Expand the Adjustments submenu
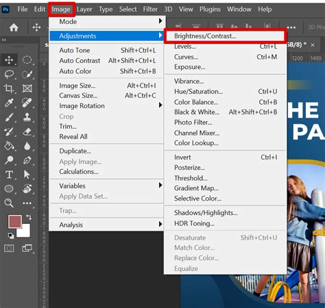This screenshot has width=325, height=308. pyautogui.click(x=106, y=36)
